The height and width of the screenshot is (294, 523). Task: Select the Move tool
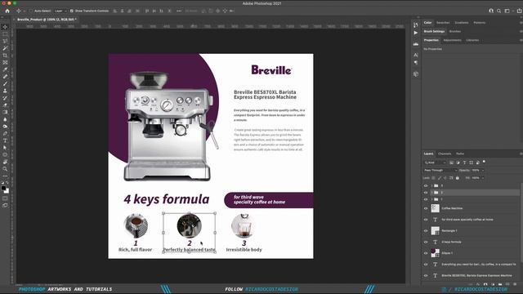[x=5, y=27]
